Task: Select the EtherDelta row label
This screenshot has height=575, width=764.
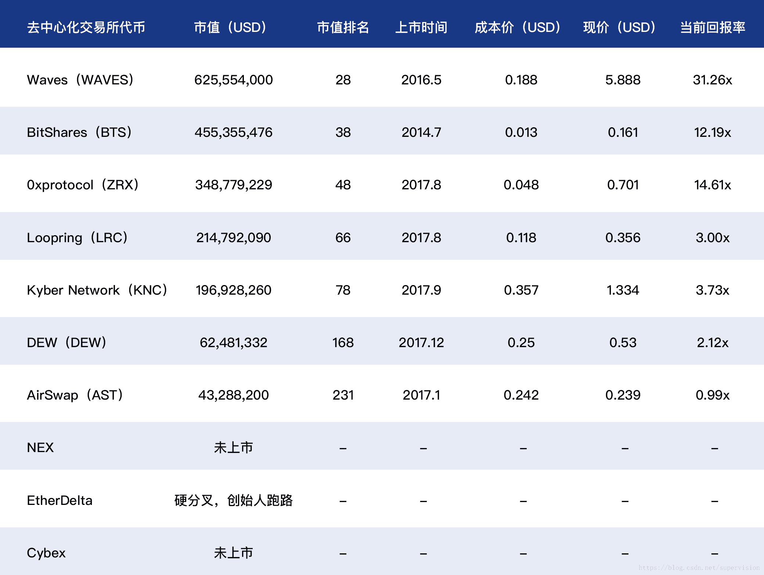Action: coord(60,501)
